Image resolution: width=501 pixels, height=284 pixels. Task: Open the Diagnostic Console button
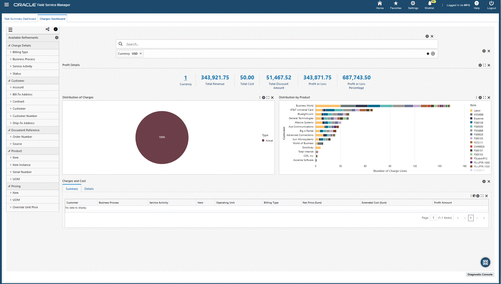480,275
